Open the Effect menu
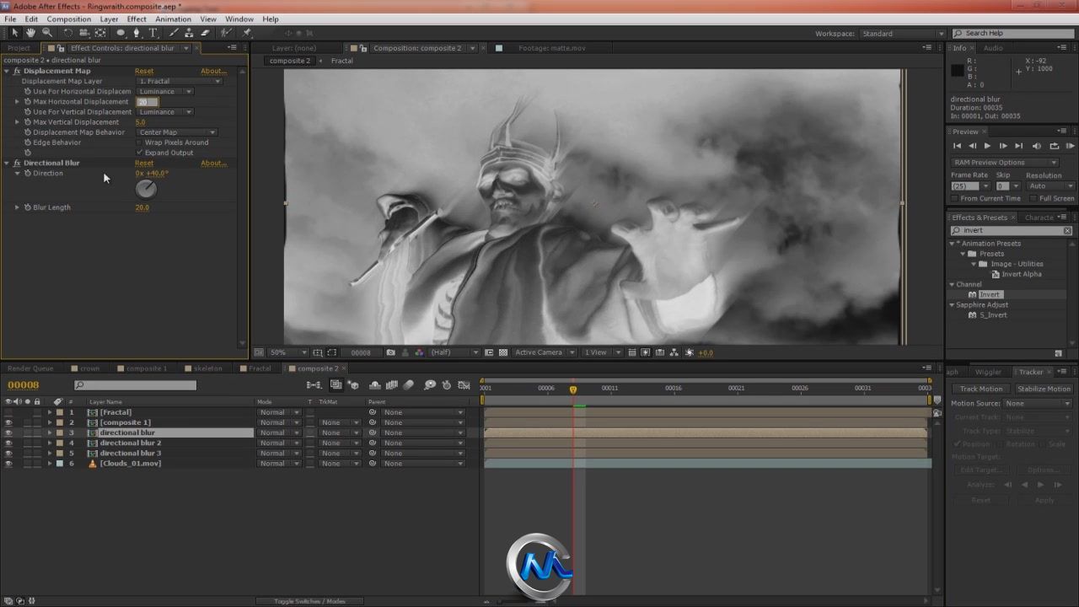 137,19
